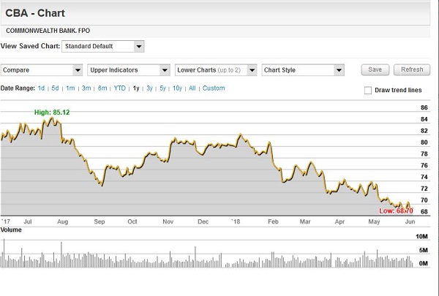Viewport: 439px width, 296px height.
Task: Open the Chart Style dropdown
Action: click(x=303, y=70)
